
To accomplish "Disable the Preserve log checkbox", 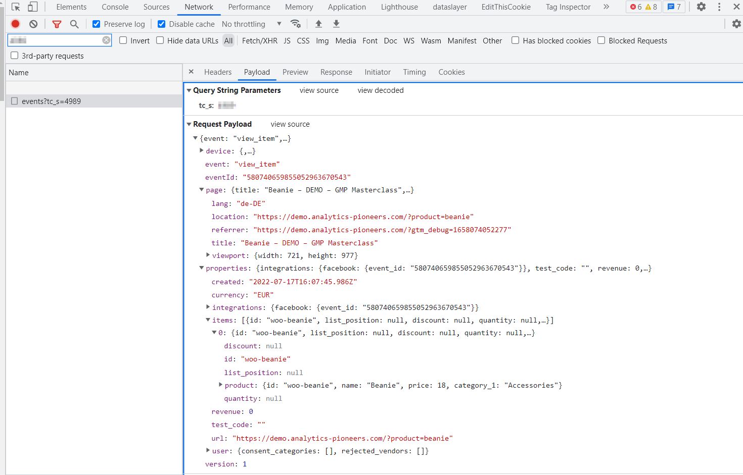I will pos(96,24).
